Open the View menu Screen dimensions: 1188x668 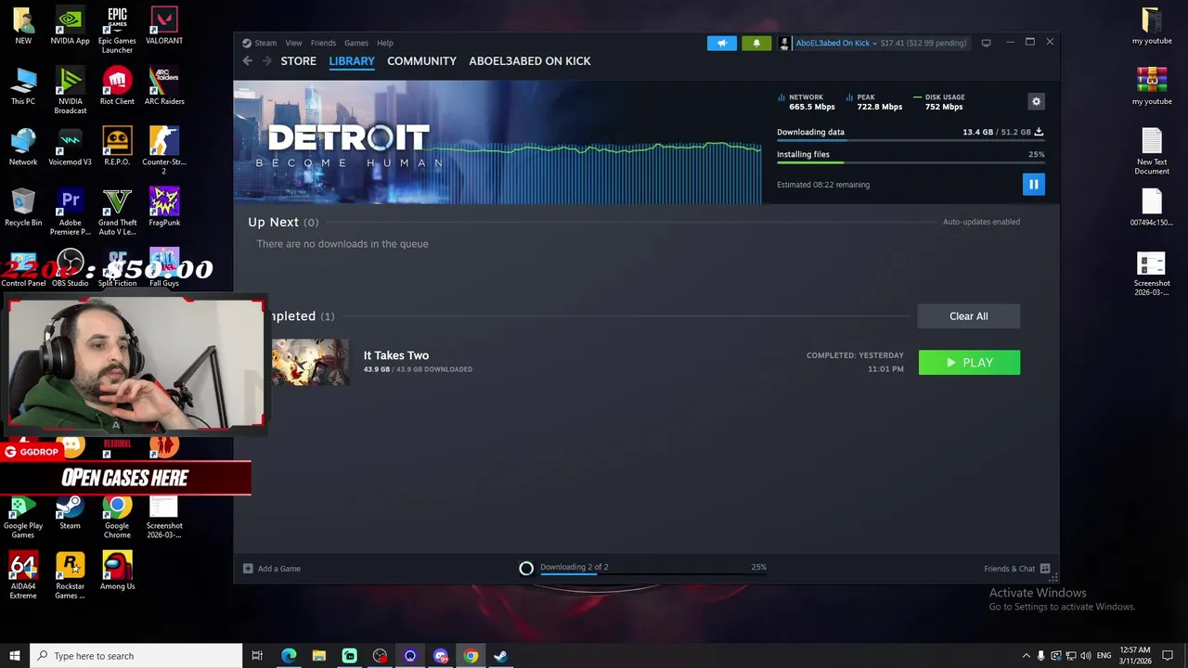pyautogui.click(x=293, y=43)
